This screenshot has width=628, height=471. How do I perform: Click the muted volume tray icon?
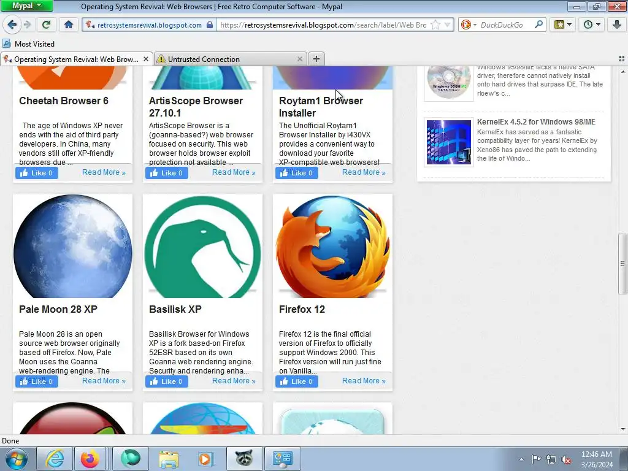click(566, 459)
